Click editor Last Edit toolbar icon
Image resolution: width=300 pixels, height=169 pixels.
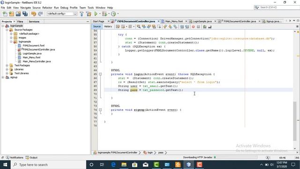pyautogui.click(x=118, y=27)
